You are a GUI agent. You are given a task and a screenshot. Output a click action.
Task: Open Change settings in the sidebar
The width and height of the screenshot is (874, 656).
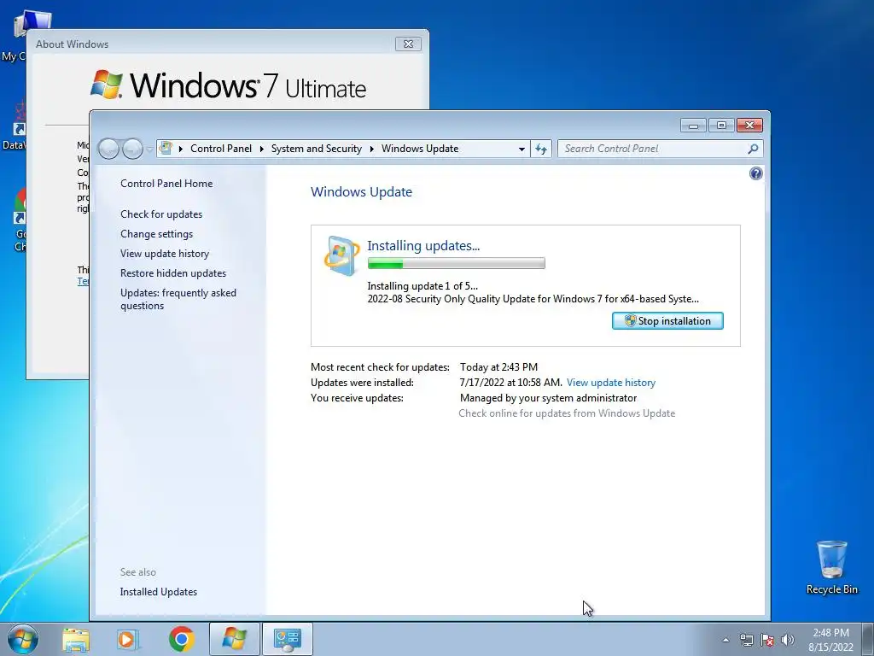157,234
